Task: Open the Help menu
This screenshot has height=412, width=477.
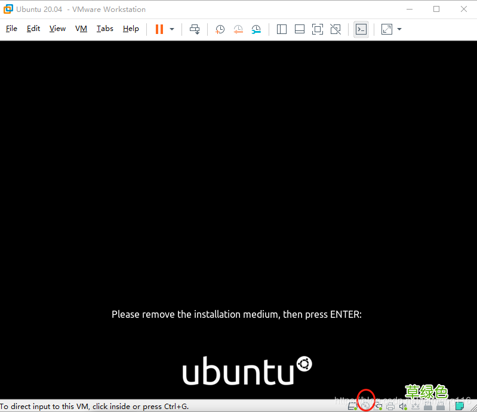Action: pyautogui.click(x=131, y=29)
